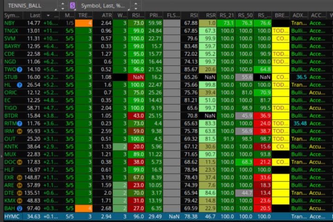
Task: Click the grey 55.6 cell in the STUB row
Action: tap(244, 77)
